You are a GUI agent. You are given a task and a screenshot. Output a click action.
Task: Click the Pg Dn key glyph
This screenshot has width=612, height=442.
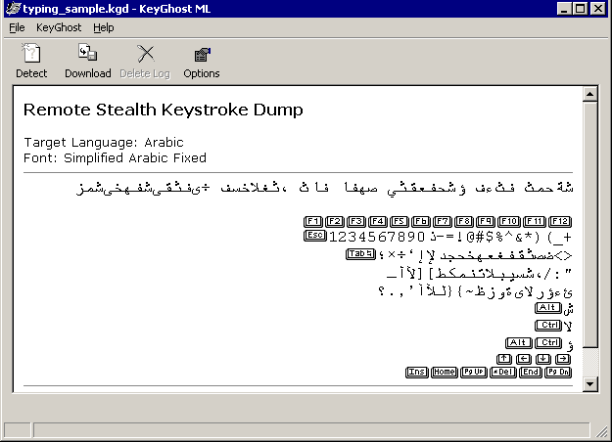tap(558, 373)
